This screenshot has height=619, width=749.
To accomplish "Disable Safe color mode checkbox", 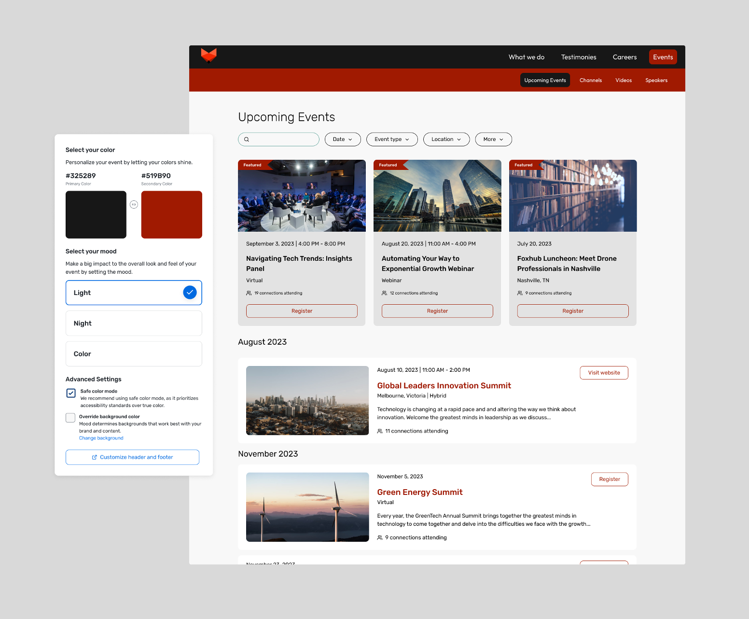I will pos(71,393).
